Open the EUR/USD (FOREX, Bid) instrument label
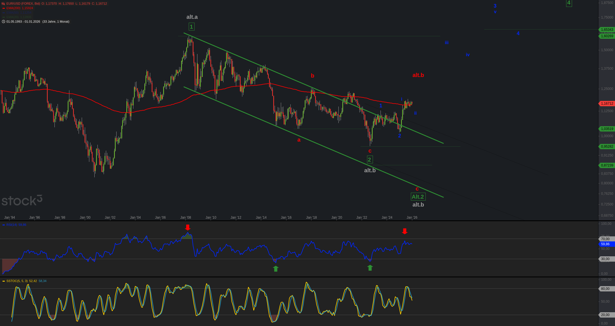The image size is (615, 326). point(23,4)
